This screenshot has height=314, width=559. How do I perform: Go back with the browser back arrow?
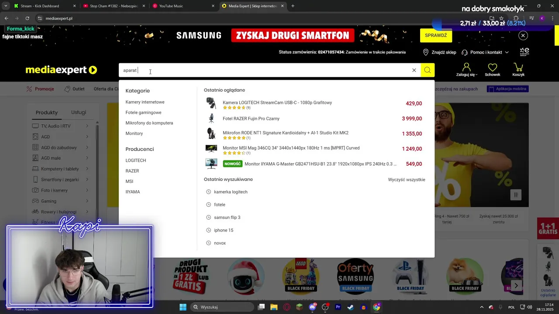pyautogui.click(x=6, y=18)
